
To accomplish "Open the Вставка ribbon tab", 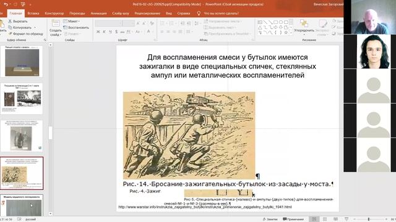I will 33,14.
